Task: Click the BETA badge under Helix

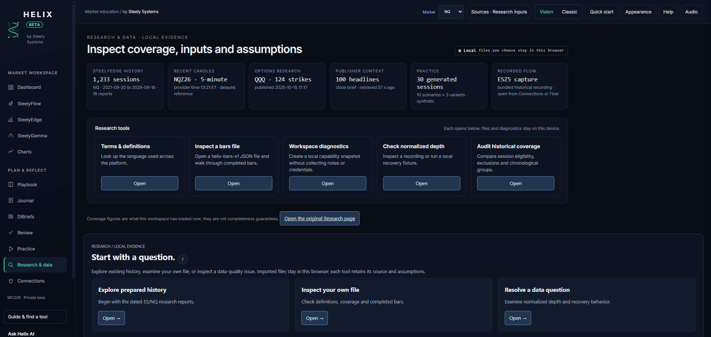Action: click(34, 25)
